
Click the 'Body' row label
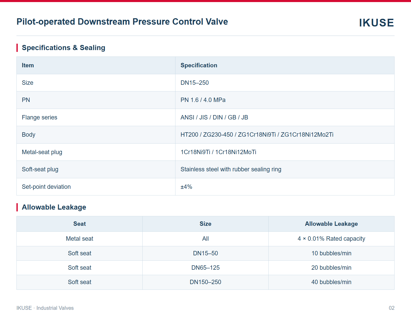coord(29,135)
